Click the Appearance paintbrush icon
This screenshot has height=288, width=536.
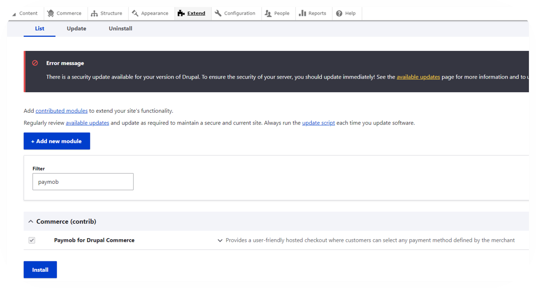(135, 14)
